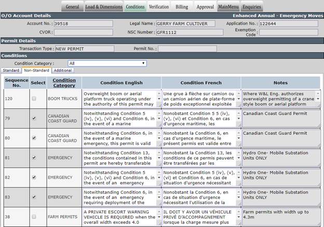
Task: Switch to the Standard tab
Action: pos(11,70)
